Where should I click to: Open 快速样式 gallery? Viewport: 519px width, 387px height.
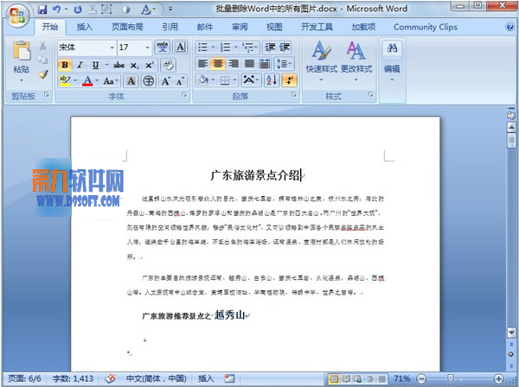click(x=321, y=61)
